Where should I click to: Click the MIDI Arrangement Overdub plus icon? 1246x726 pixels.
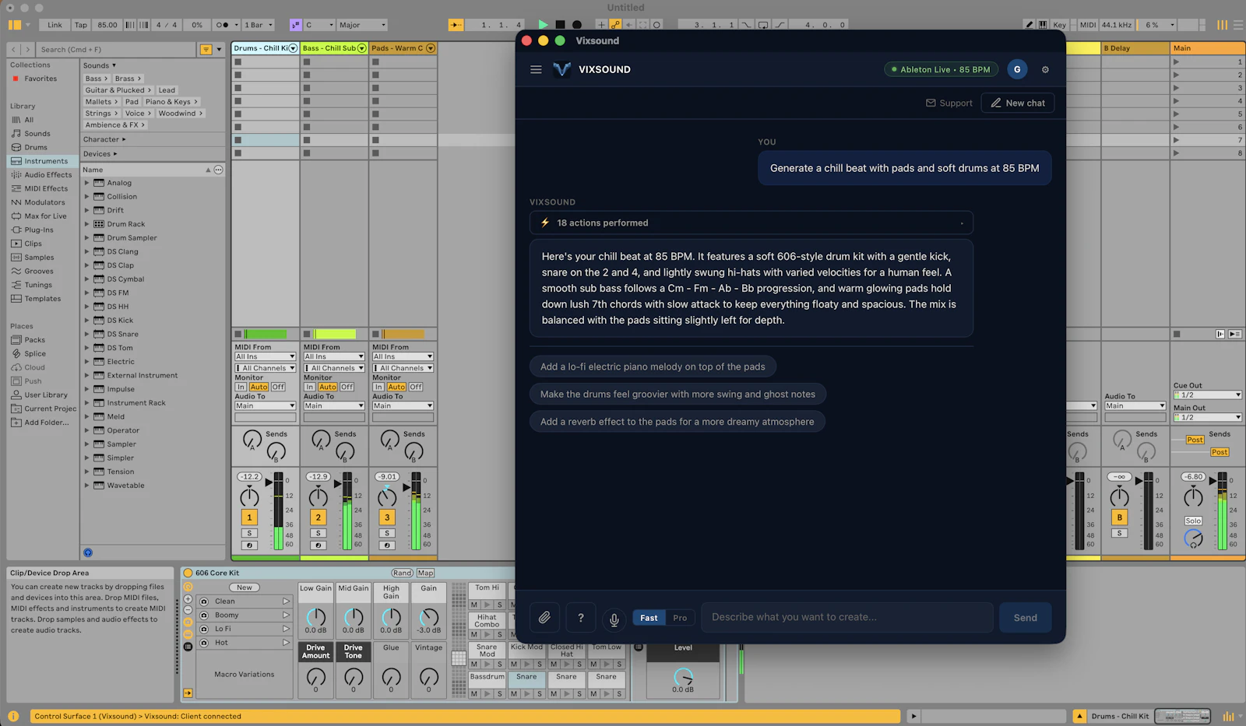click(601, 25)
